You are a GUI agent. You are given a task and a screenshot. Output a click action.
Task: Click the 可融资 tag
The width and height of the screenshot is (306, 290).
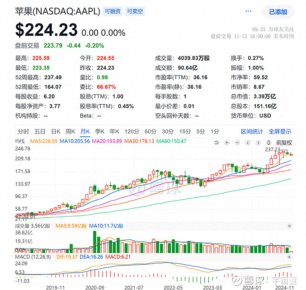click(x=112, y=11)
